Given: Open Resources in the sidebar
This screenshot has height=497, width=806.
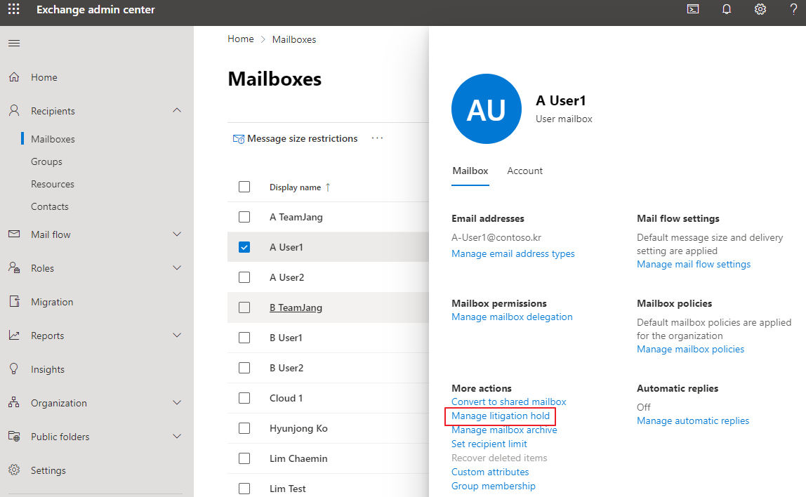Looking at the screenshot, I should 53,184.
